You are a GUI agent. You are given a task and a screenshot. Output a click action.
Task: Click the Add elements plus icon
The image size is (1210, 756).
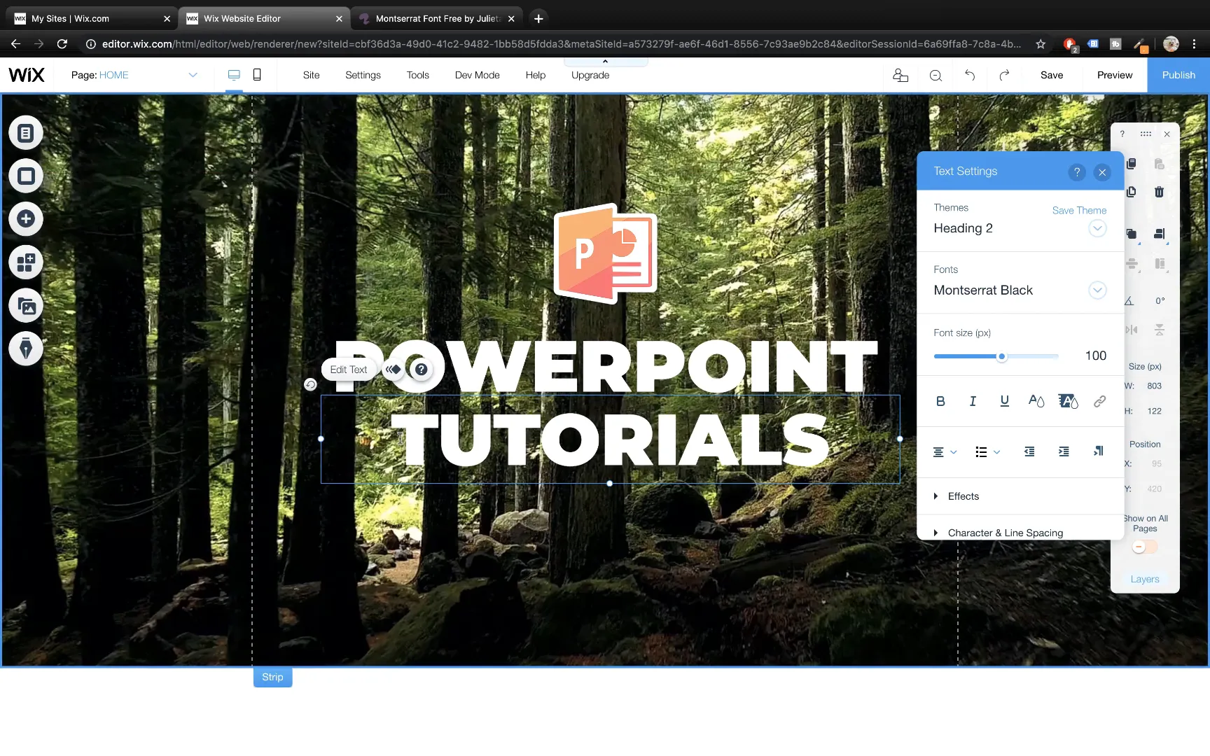(26, 219)
